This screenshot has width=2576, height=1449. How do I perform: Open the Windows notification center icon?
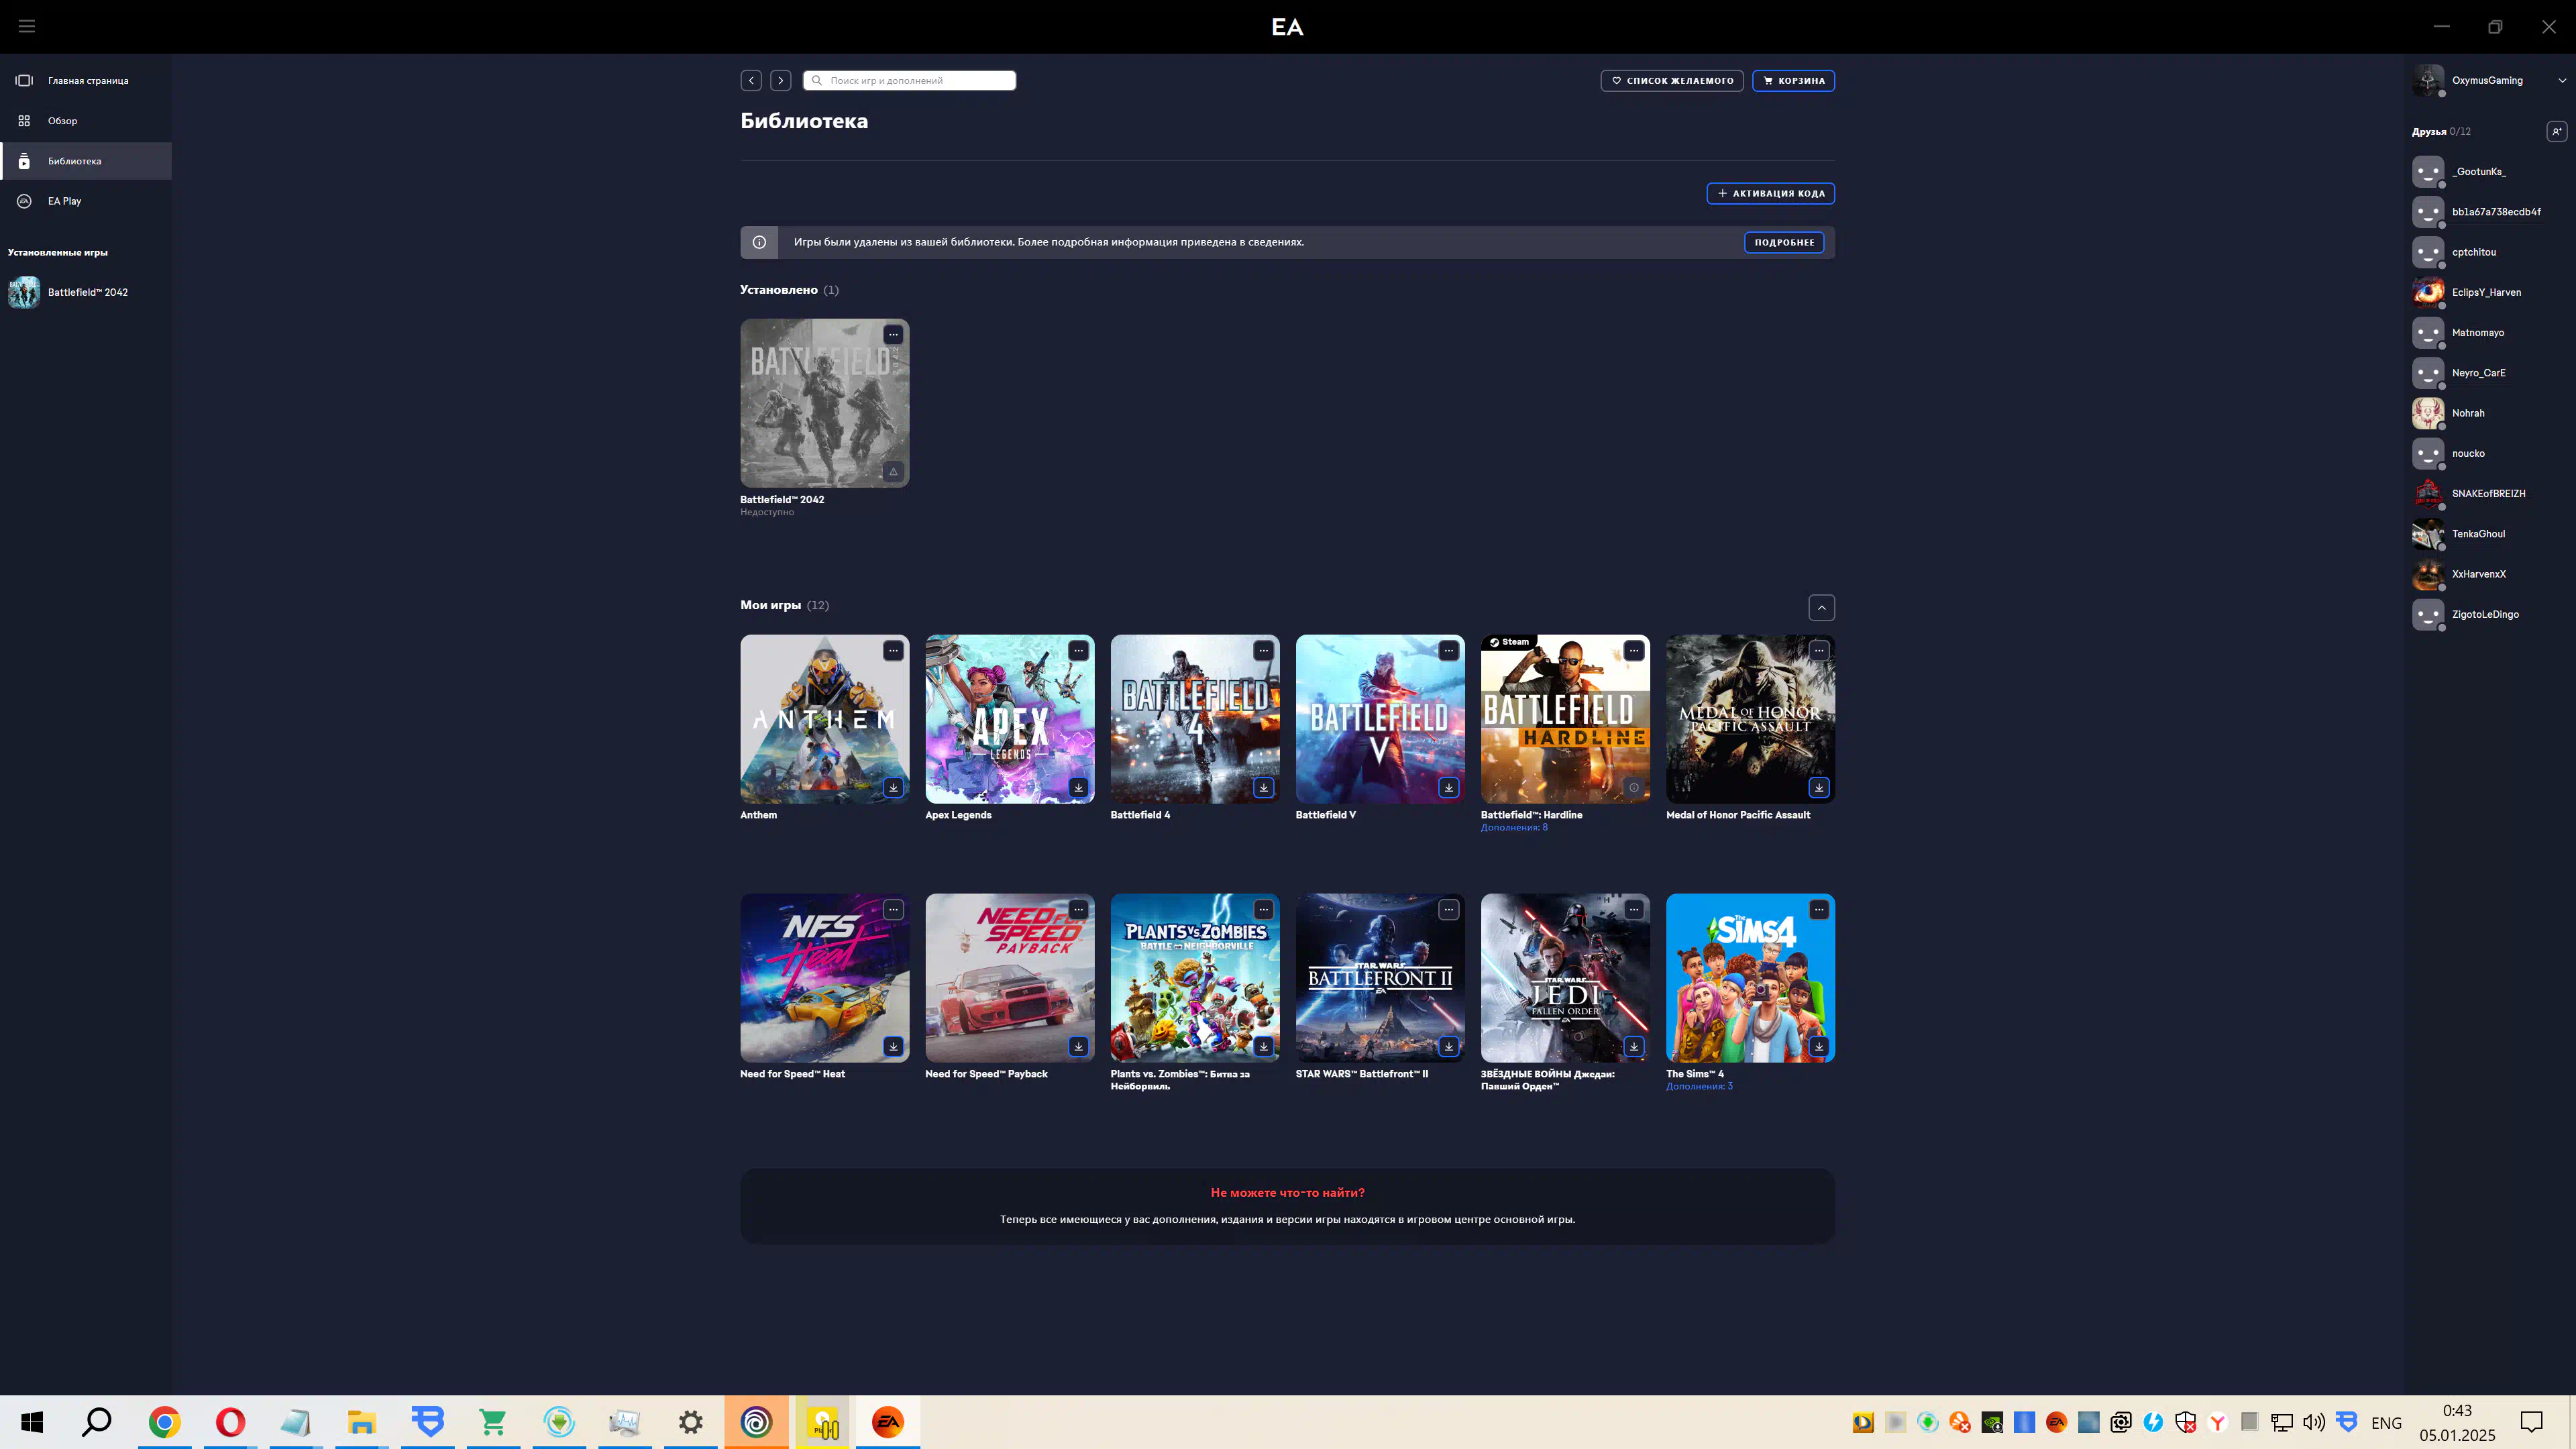point(2531,1422)
